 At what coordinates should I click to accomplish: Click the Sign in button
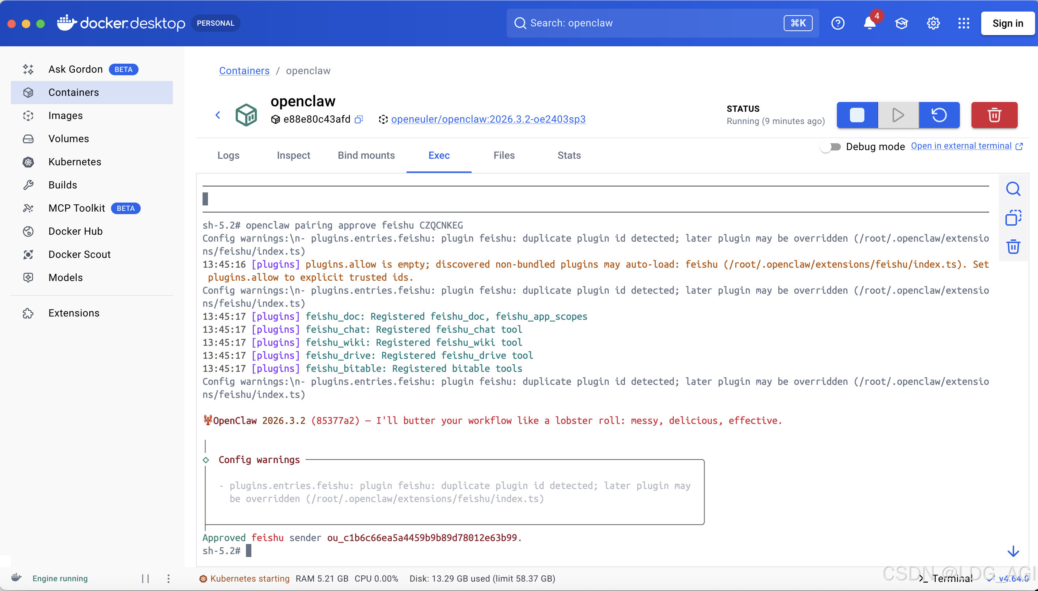point(1007,24)
